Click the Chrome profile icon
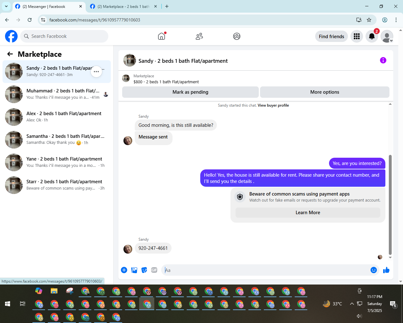Viewport: 403px width, 323px height. point(385,20)
